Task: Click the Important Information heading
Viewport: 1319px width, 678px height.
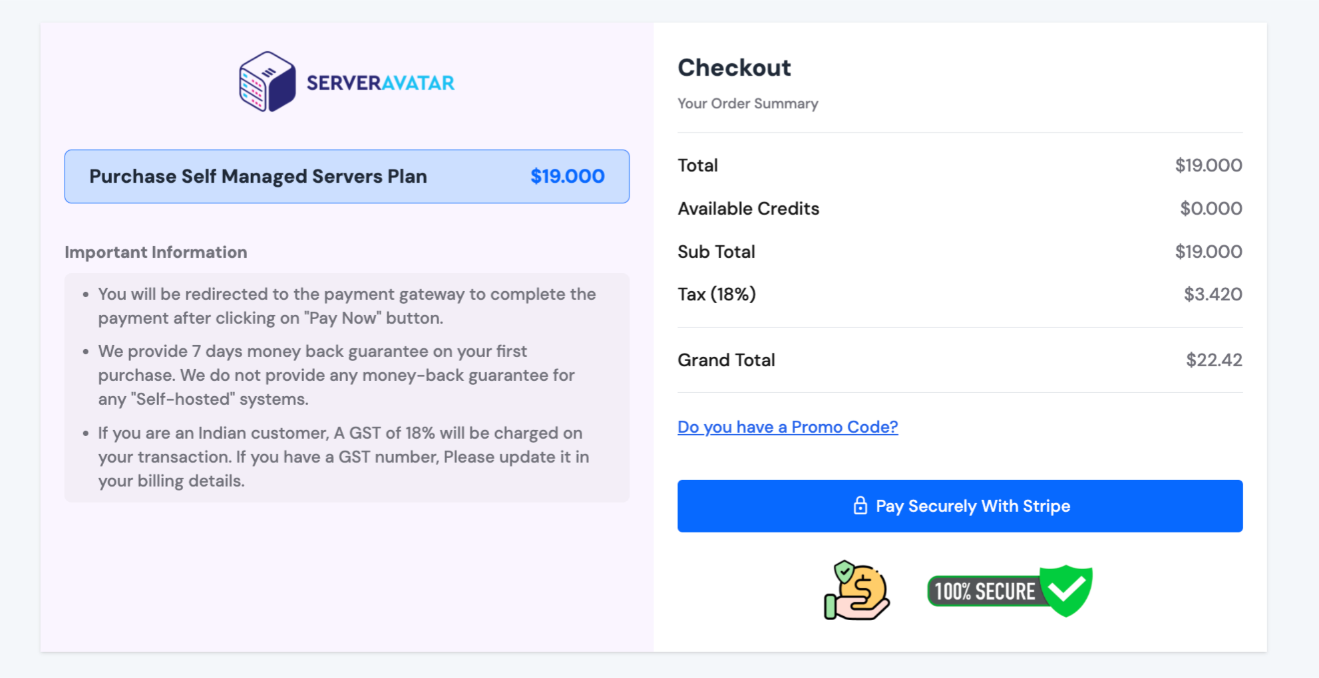Action: [x=156, y=253]
